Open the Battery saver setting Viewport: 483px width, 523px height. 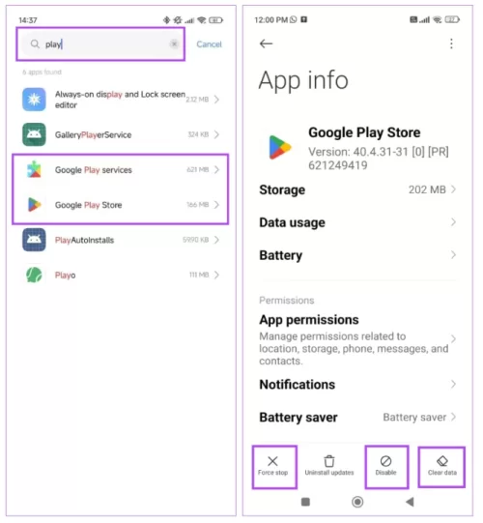point(357,418)
